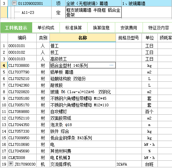This screenshot has width=172, height=168.
Task: Select the 普工 name cell
Action: (83, 46)
